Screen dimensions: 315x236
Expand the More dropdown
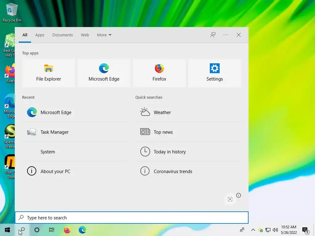tap(104, 35)
